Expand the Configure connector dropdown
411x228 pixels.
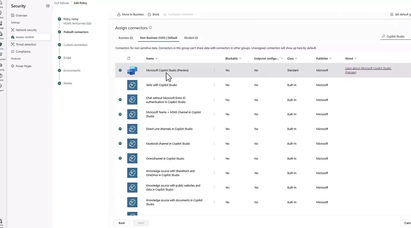[180, 15]
